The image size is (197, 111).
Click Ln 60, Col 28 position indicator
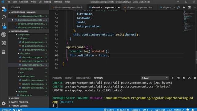click(x=123, y=110)
